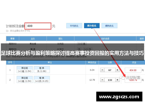The width and height of the screenshot is (145, 104).
Task: Increase bet count 133 with plus button
Action: pos(117,80)
